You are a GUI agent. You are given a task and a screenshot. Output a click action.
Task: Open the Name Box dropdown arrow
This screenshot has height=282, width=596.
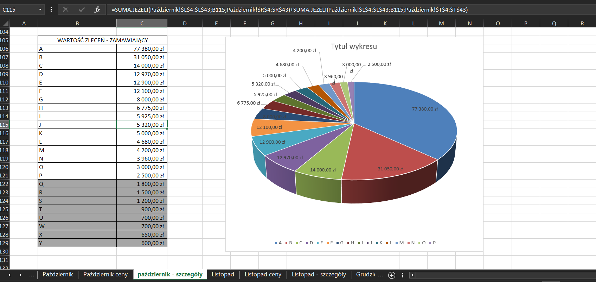[40, 10]
